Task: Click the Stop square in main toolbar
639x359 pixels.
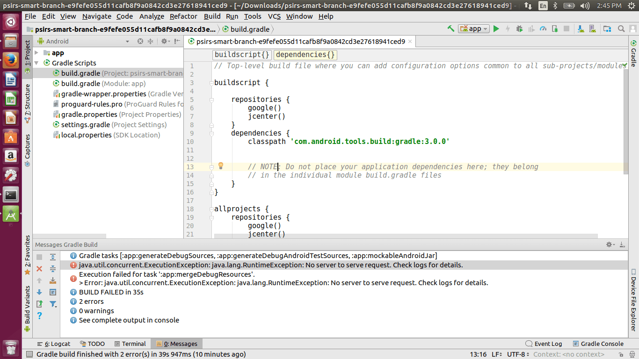Action: (566, 29)
